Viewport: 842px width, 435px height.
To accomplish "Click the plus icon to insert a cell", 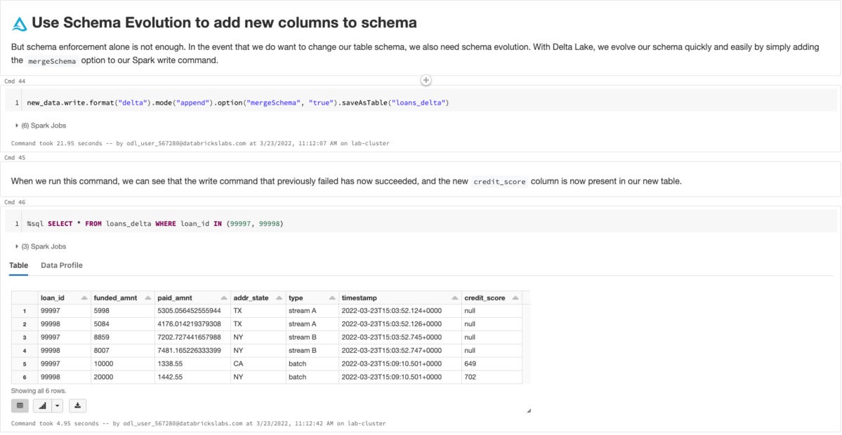I will coord(426,81).
